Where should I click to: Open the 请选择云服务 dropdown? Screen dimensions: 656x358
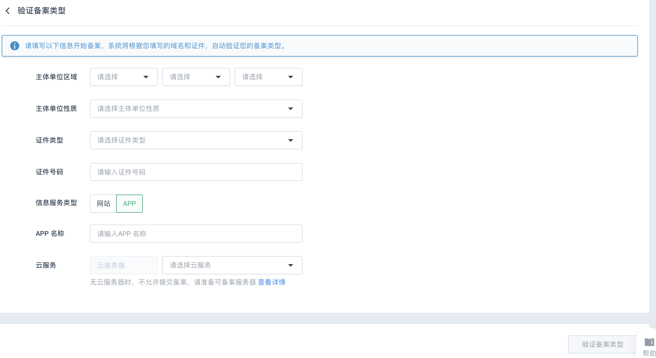pyautogui.click(x=232, y=265)
